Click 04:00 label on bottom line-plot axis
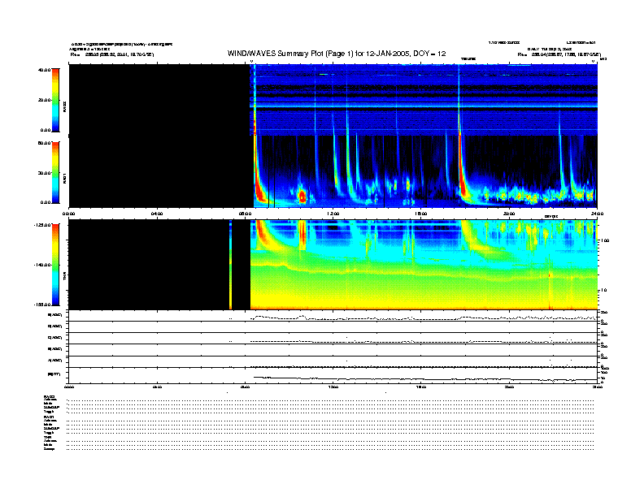The width and height of the screenshot is (644, 497). 157,387
